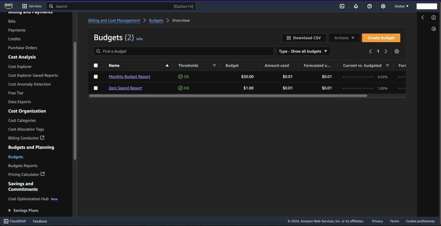Open Bills in sidebar
The width and height of the screenshot is (441, 226).
(x=12, y=22)
